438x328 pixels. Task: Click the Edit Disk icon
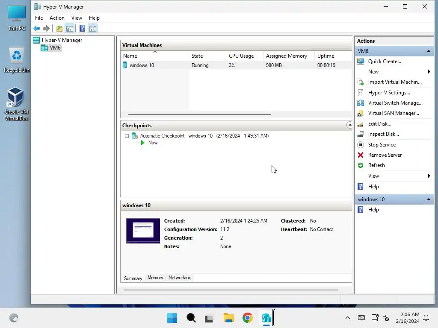pyautogui.click(x=361, y=124)
